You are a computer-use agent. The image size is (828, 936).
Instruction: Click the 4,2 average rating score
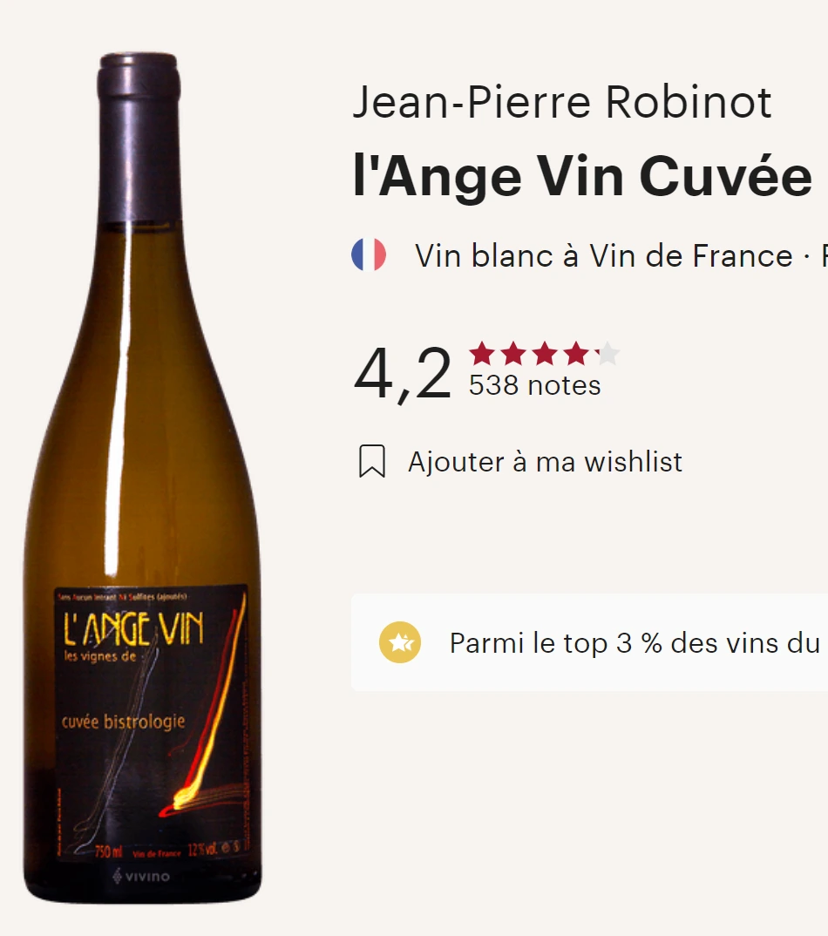click(x=403, y=374)
